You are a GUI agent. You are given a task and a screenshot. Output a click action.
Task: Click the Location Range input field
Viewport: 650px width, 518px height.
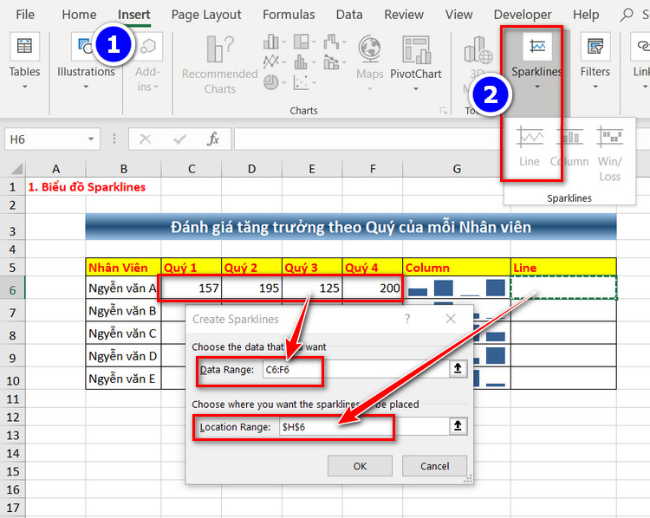pyautogui.click(x=364, y=426)
